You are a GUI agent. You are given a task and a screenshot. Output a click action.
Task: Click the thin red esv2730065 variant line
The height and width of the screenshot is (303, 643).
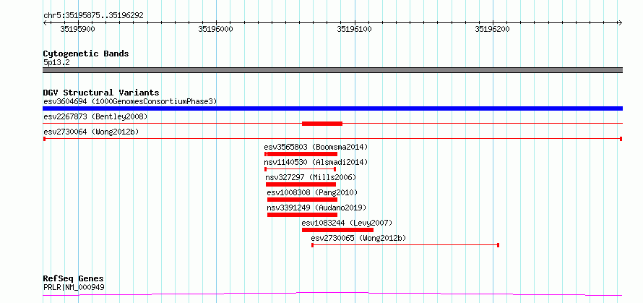pyautogui.click(x=405, y=245)
